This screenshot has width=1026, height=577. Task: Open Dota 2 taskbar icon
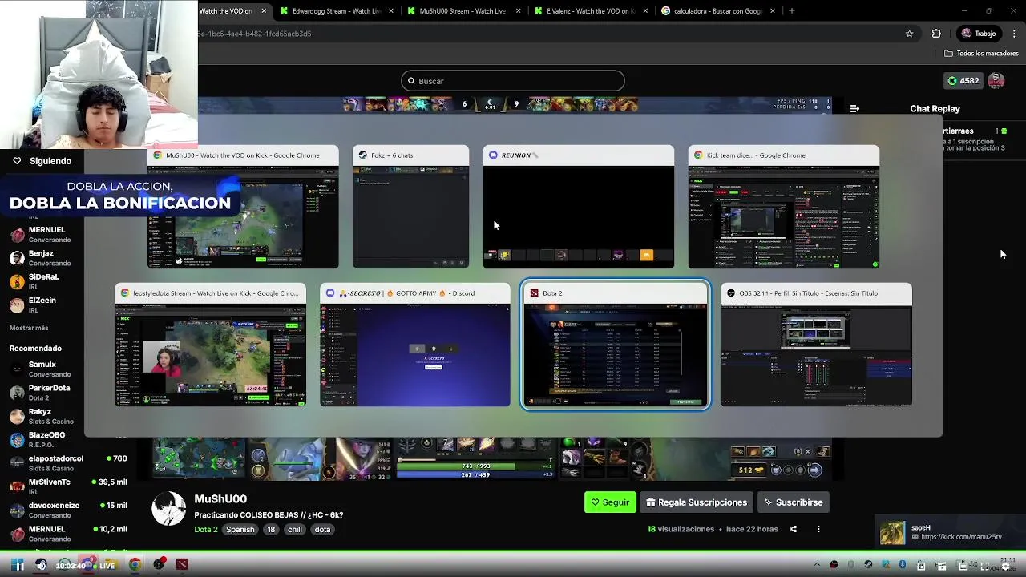pos(182,565)
